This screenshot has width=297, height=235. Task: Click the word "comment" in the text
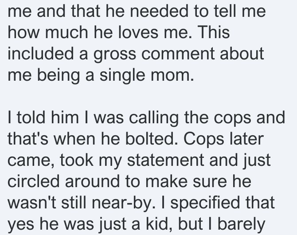click(x=178, y=54)
